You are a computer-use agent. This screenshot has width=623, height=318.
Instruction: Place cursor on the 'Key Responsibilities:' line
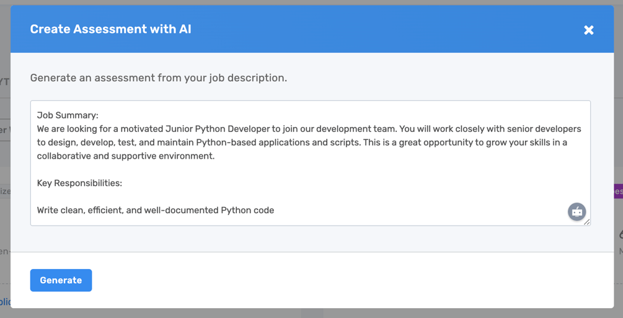click(x=79, y=183)
